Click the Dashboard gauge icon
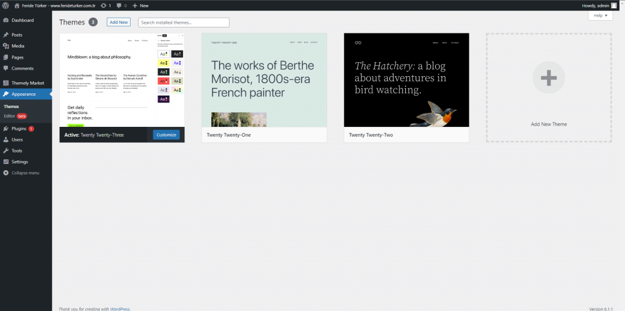Image resolution: width=625 pixels, height=311 pixels. [x=5, y=20]
